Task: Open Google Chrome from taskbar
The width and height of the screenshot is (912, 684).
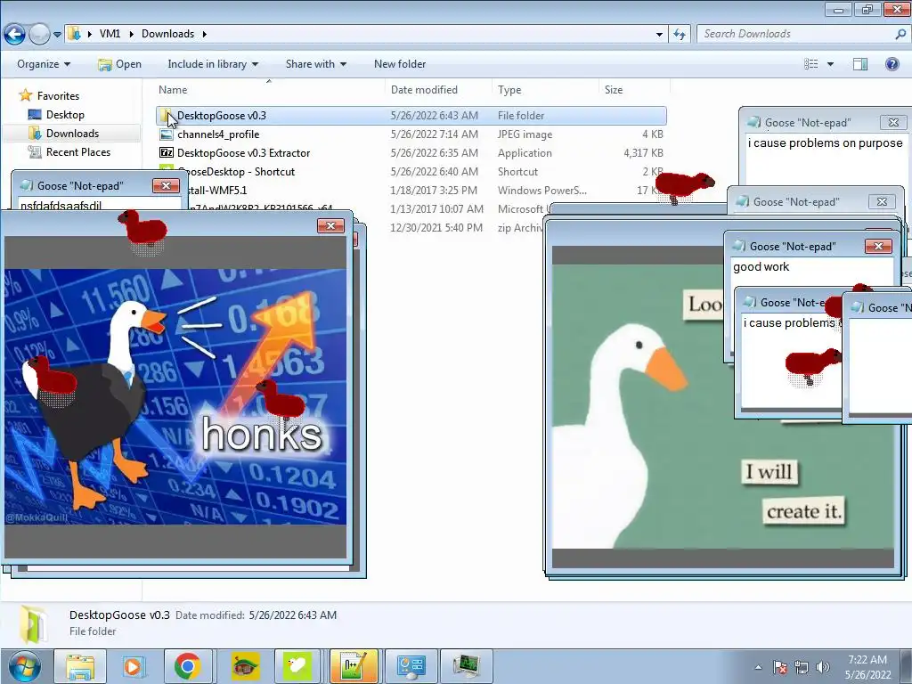Action: [x=187, y=666]
